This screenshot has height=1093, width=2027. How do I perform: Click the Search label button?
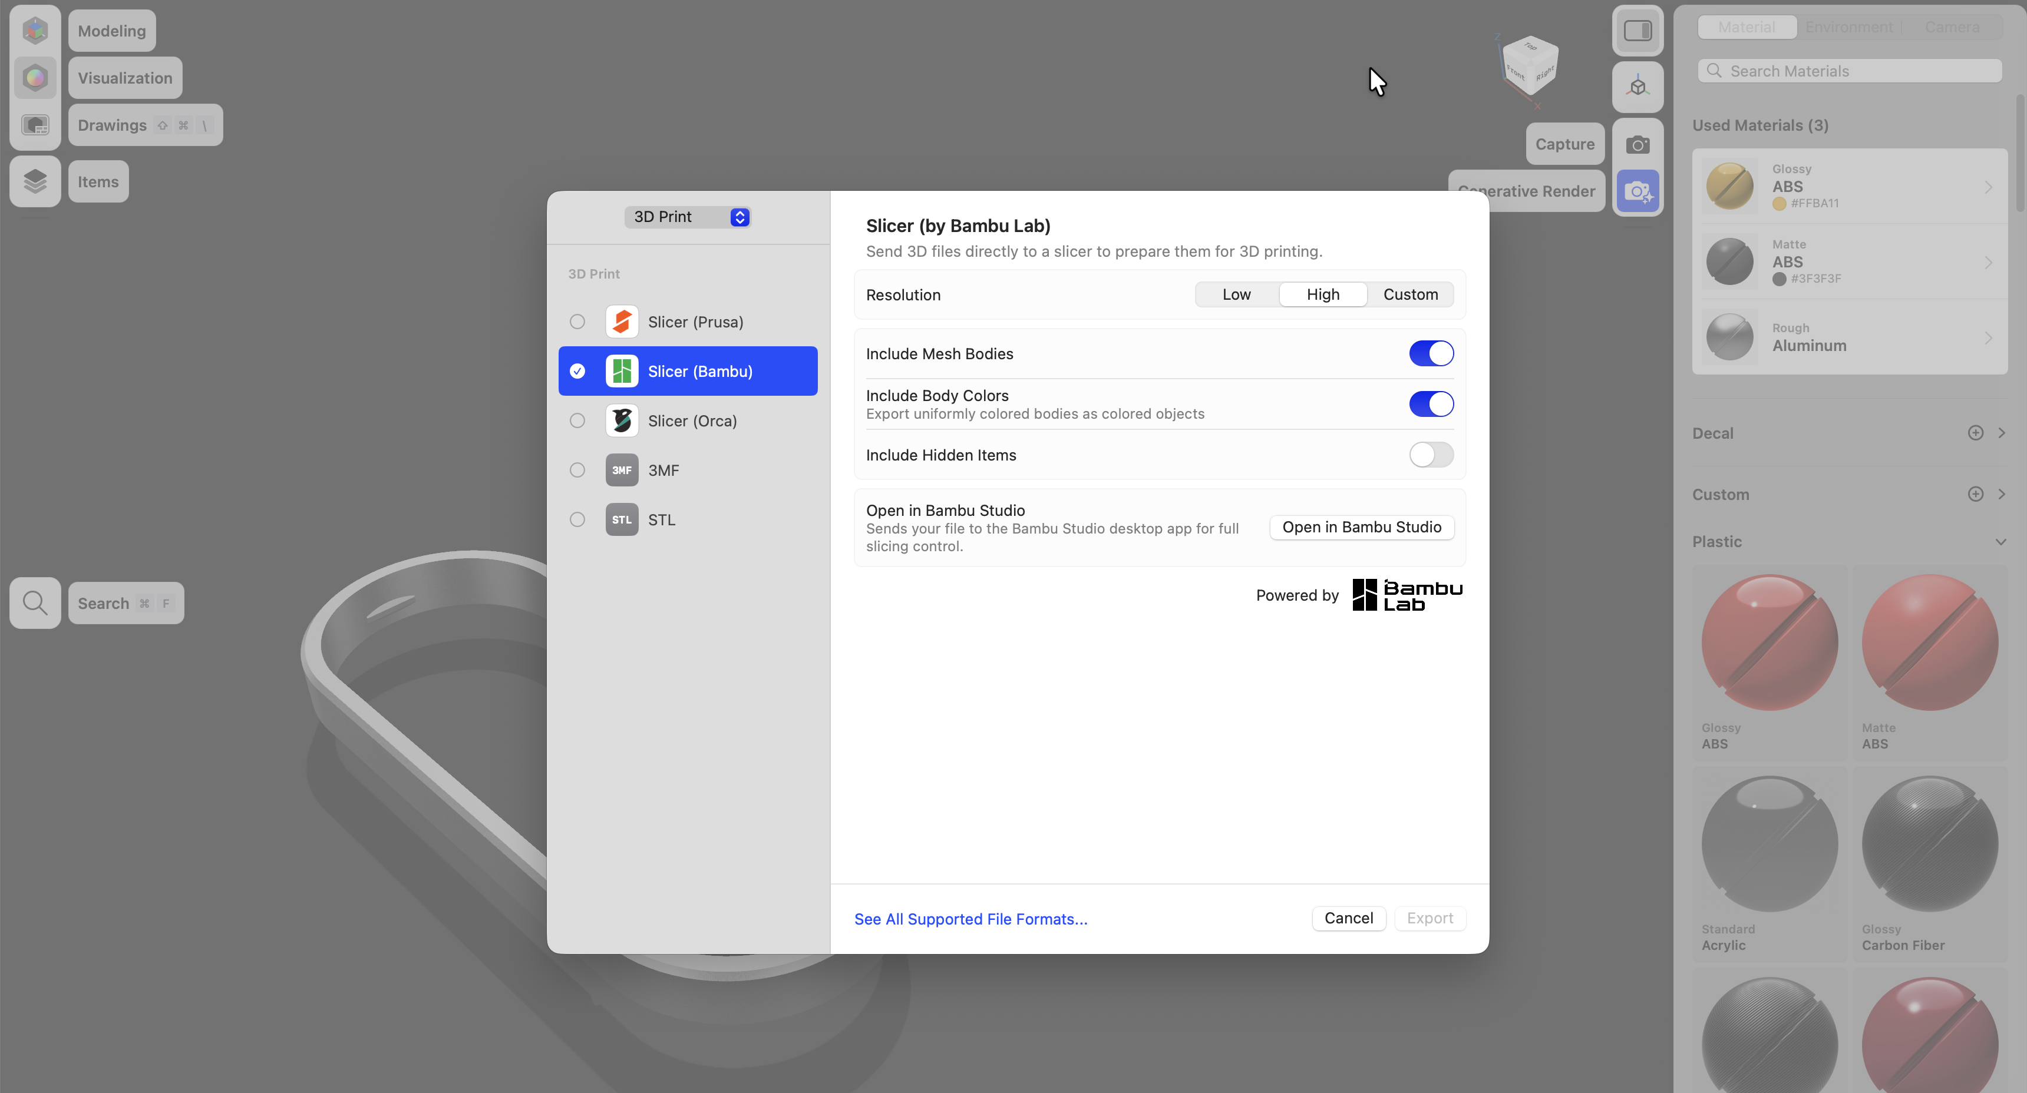tap(126, 603)
